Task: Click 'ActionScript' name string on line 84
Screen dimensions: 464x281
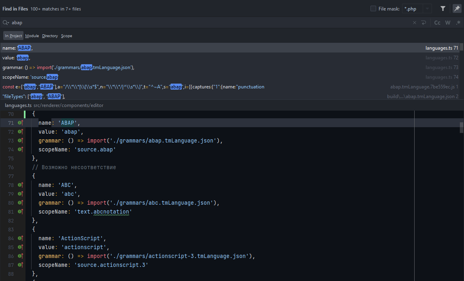Action: [82, 238]
